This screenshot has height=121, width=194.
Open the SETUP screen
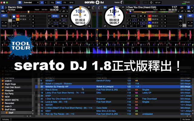[158, 2]
